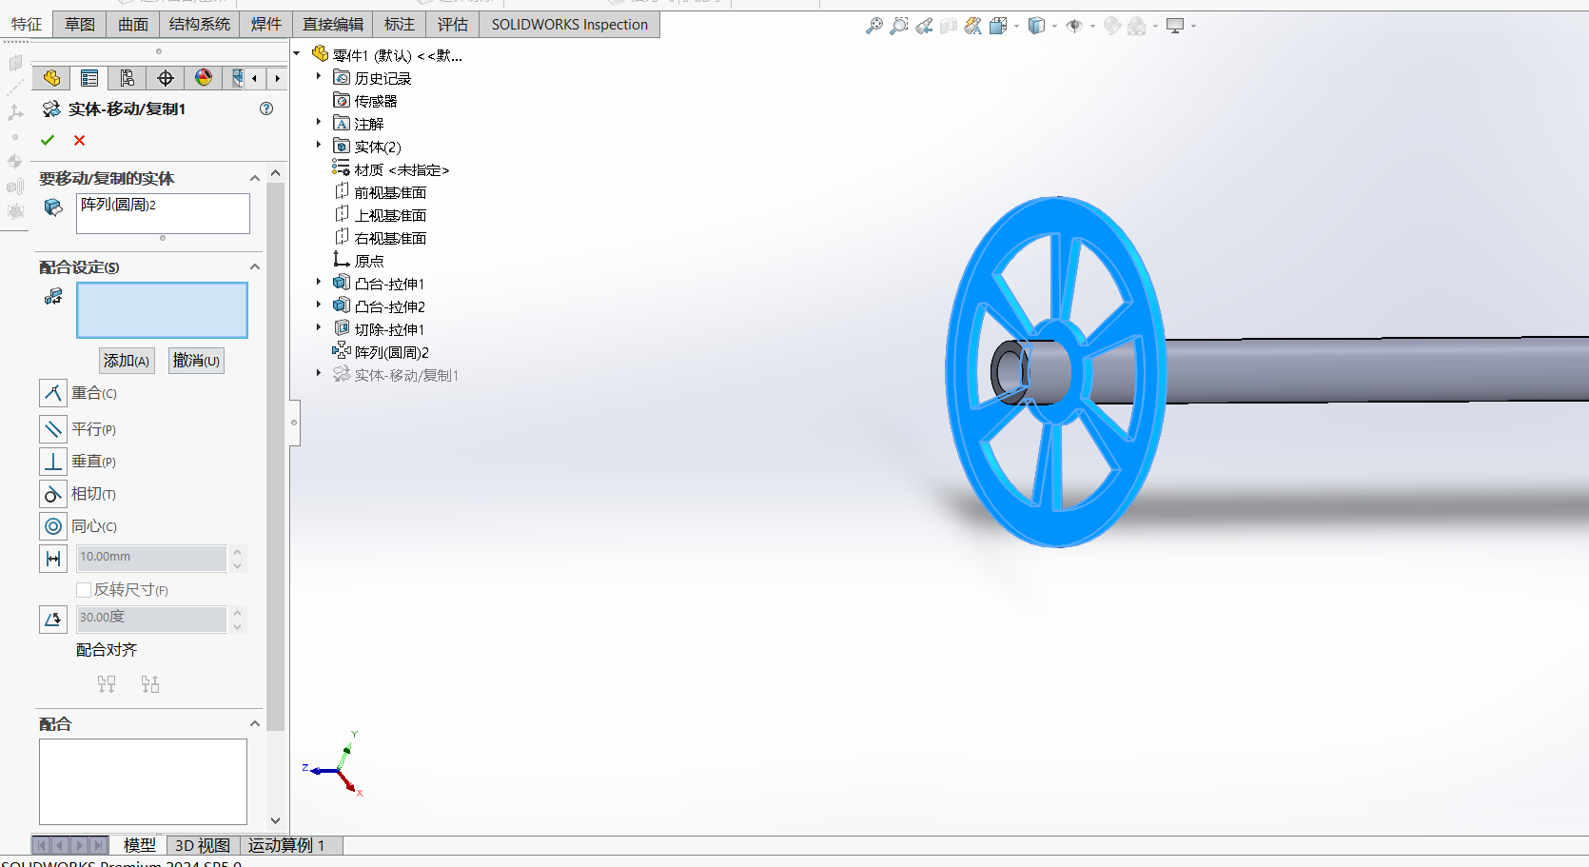Viewport: 1589px width, 867px height.
Task: Click the 撤消 button
Action: (x=196, y=361)
